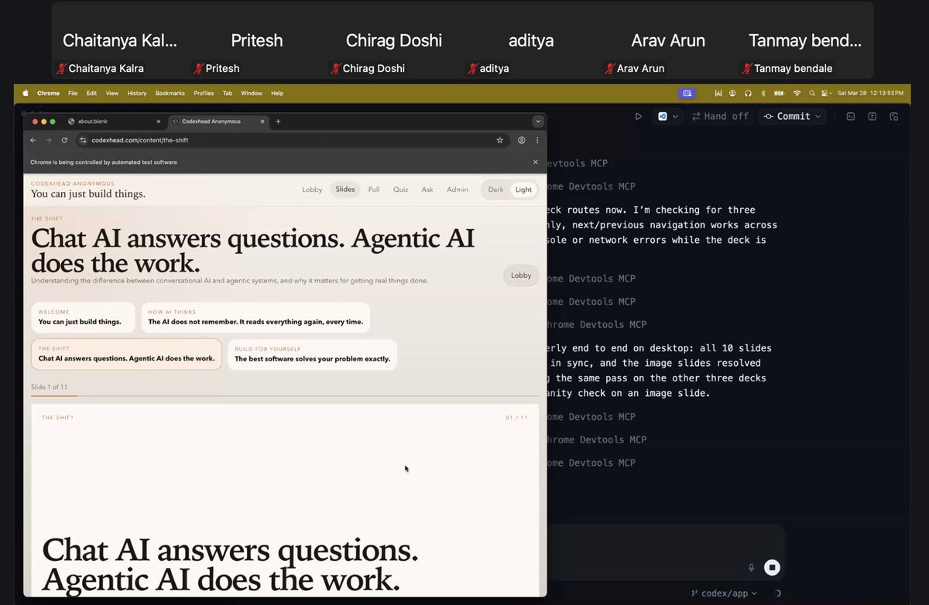Open the Bookmarks menu

pos(170,93)
